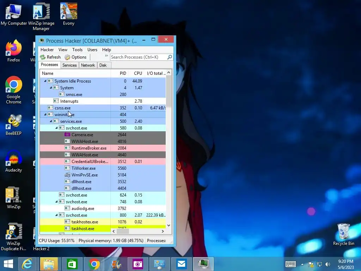Select the Processes tab
The height and width of the screenshot is (271, 361).
pos(49,65)
